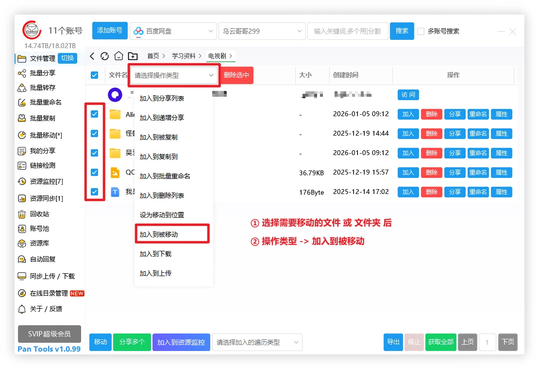Open 批量分享 from the sidebar
This screenshot has width=539, height=369.
click(x=42, y=73)
